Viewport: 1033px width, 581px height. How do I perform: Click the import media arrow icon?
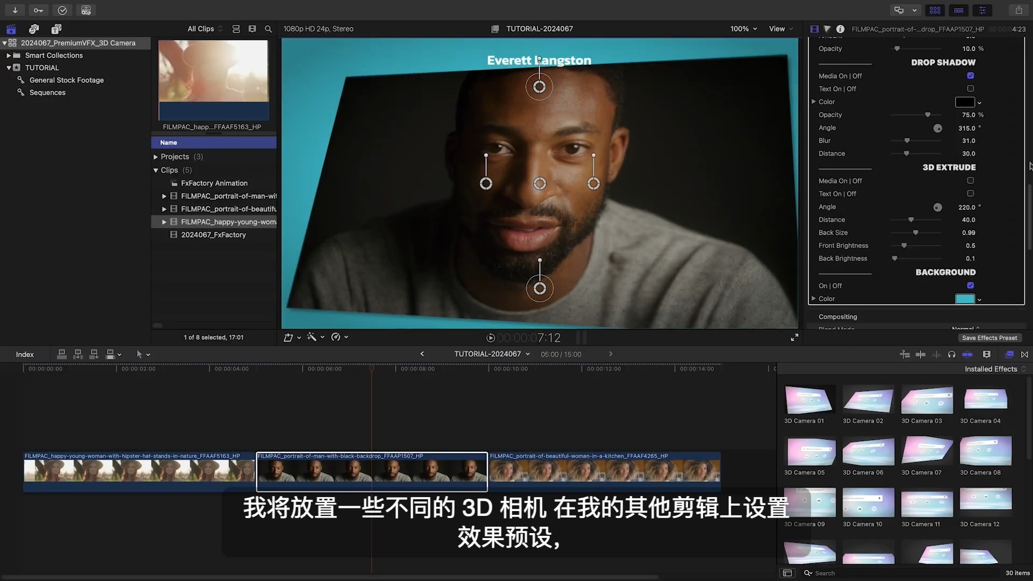tap(15, 10)
